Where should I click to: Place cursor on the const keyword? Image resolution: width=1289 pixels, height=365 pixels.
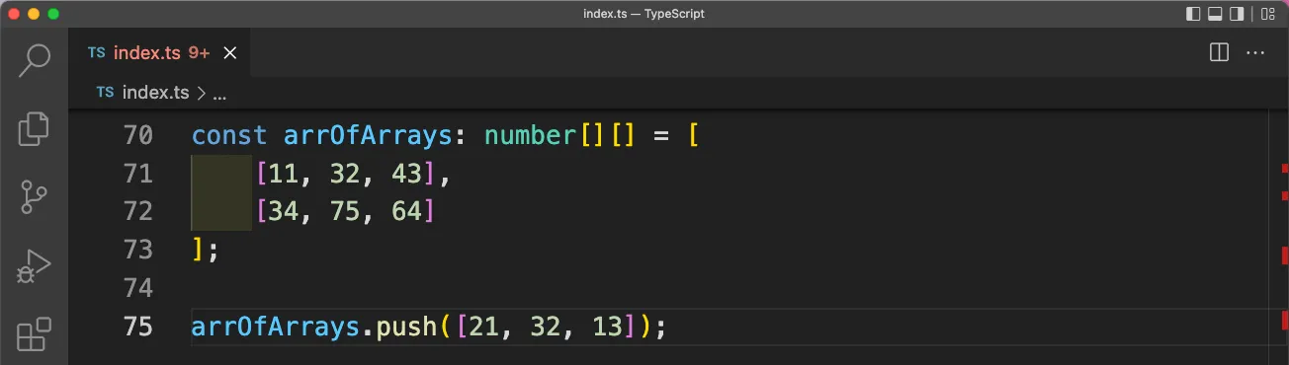click(x=229, y=135)
